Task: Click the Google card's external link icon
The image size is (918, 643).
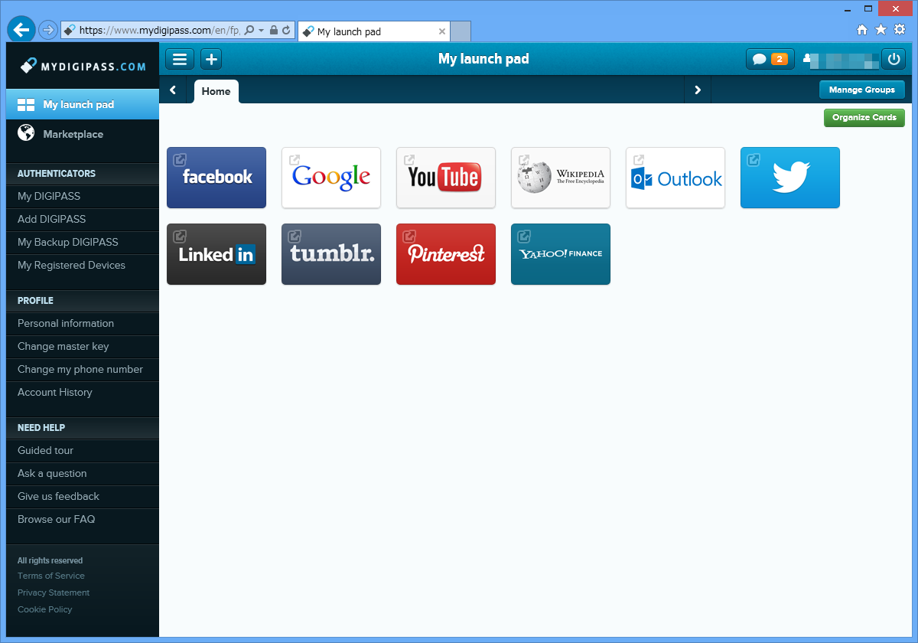Action: point(295,160)
